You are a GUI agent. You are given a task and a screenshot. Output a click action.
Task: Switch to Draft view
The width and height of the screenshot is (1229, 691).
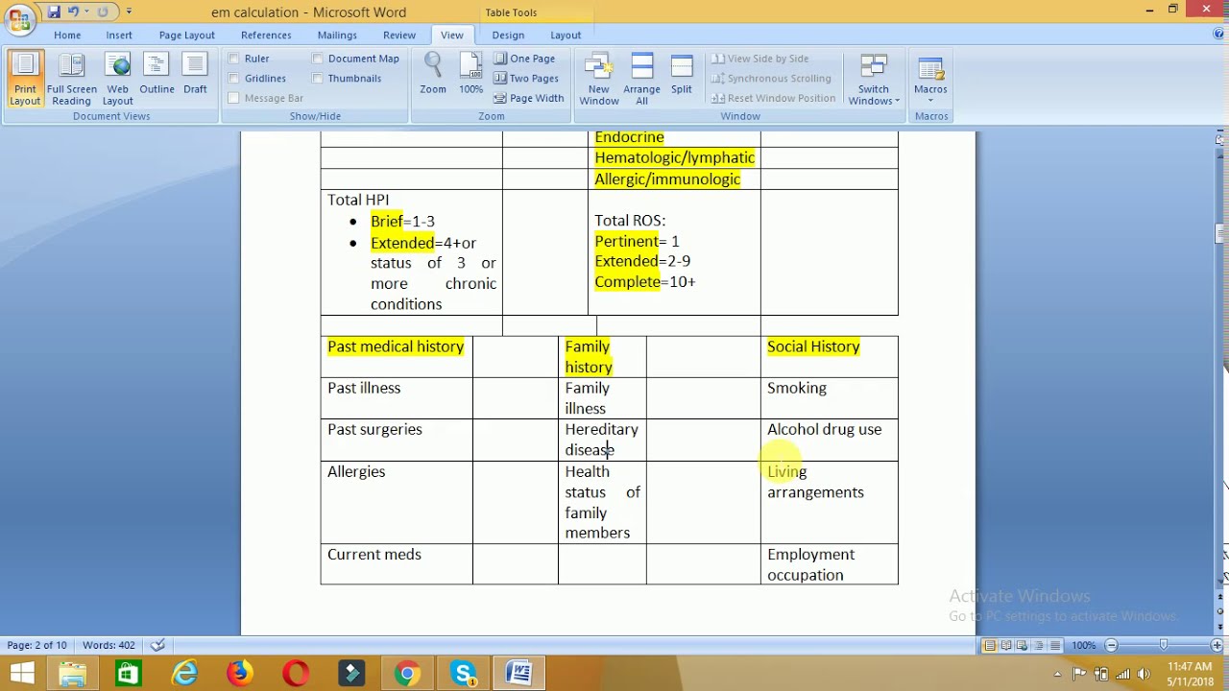(x=195, y=75)
